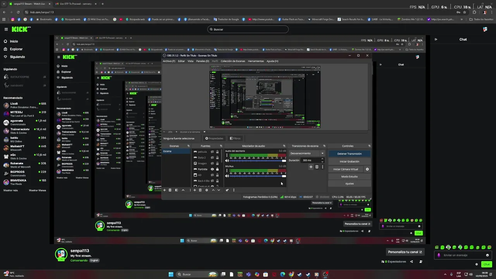Open Editar menu in OBS
Image resolution: width=496 pixels, height=279 pixels.
pyautogui.click(x=181, y=61)
